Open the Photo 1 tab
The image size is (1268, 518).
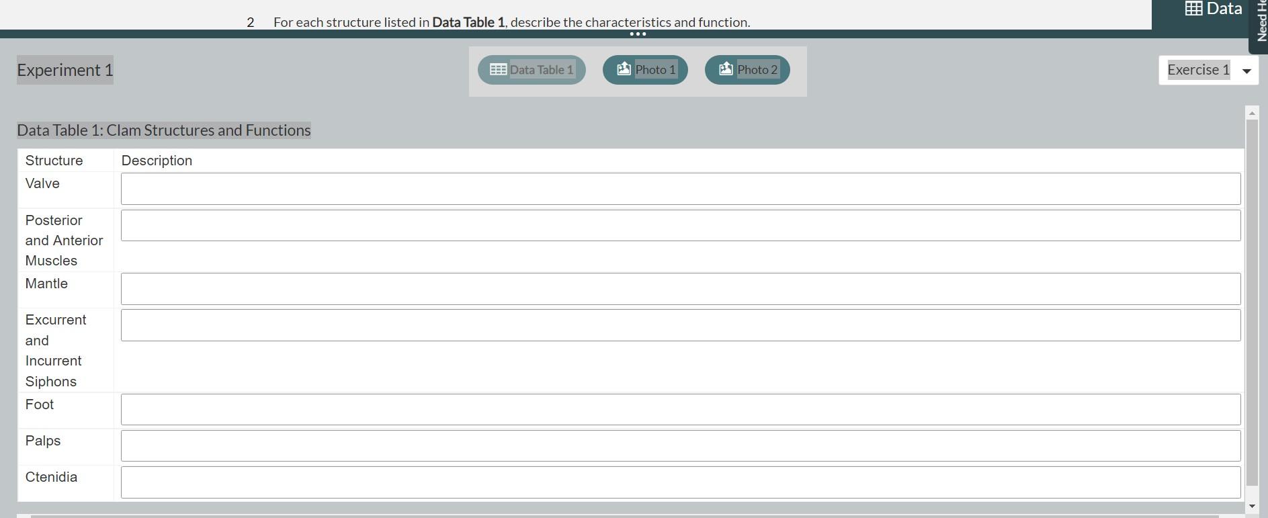pyautogui.click(x=645, y=70)
